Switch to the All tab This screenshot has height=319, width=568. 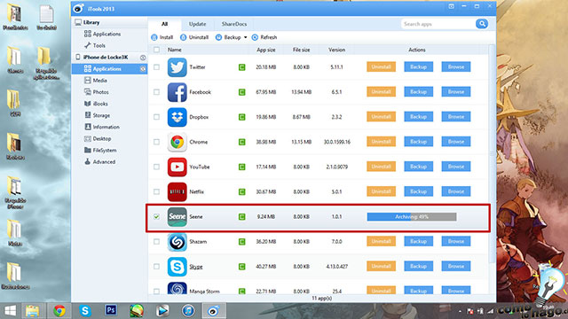(164, 24)
